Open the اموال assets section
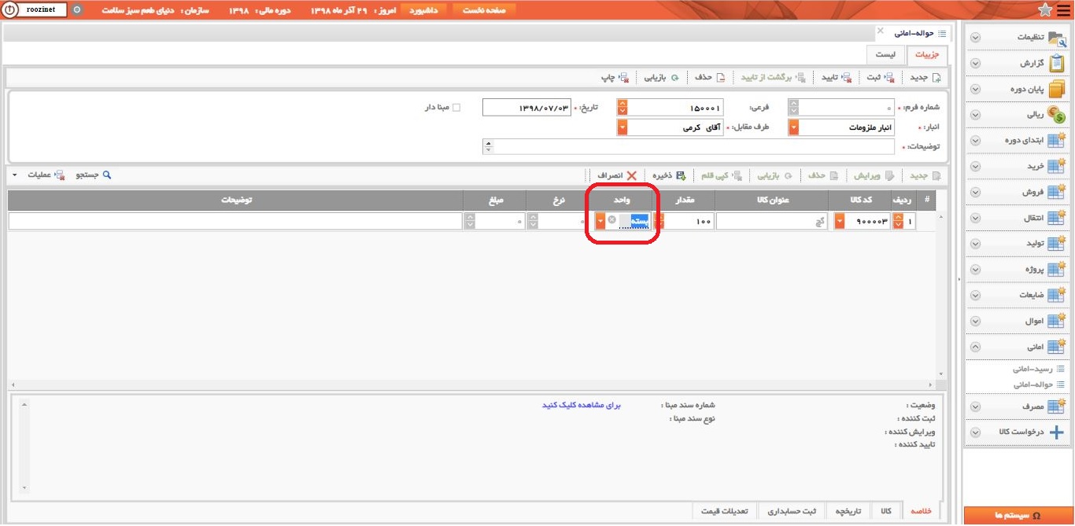 [x=1017, y=321]
